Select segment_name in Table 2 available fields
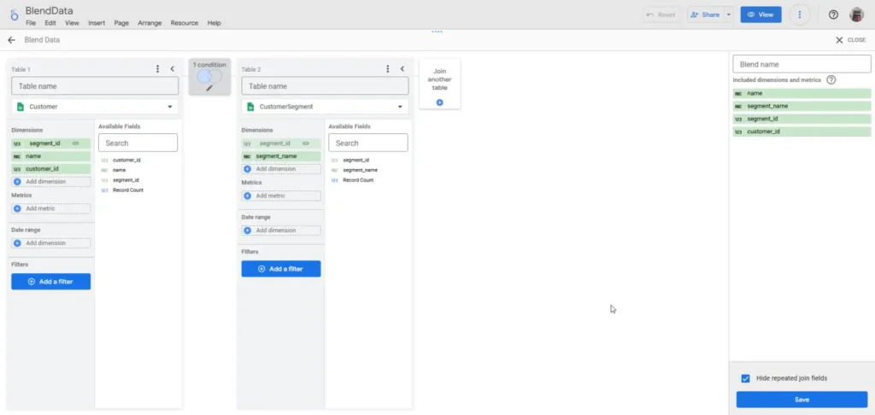This screenshot has height=415, width=875. point(360,170)
